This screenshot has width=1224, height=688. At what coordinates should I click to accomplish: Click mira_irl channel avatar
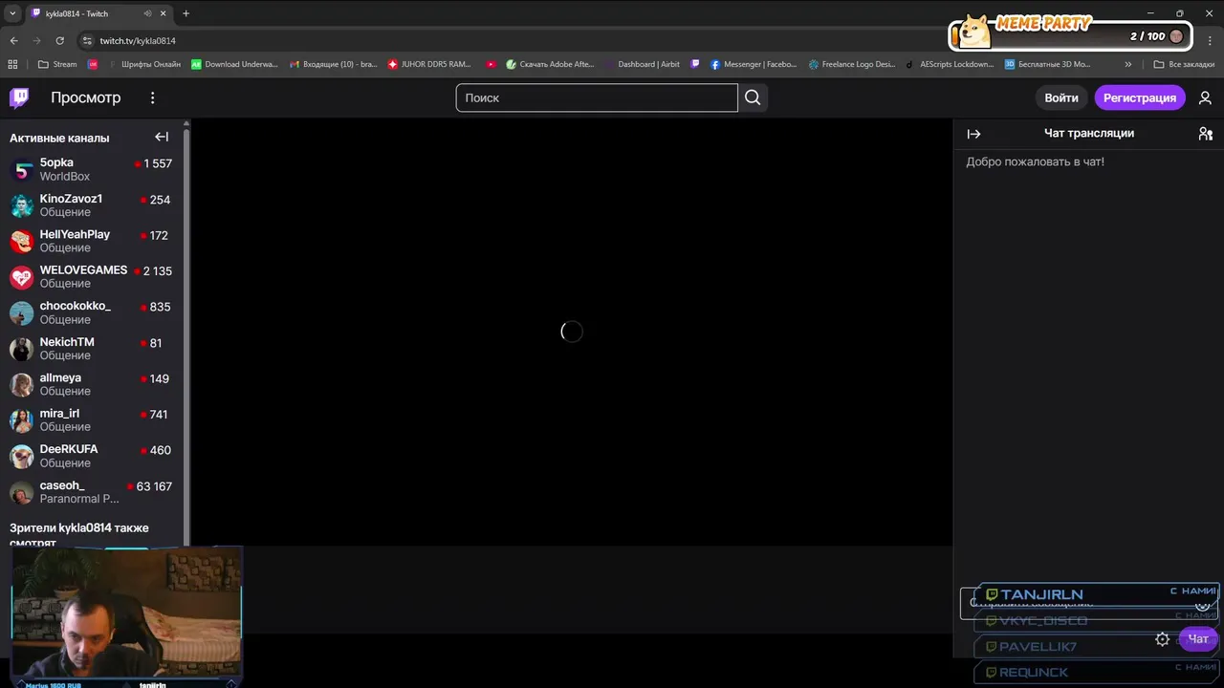coord(22,420)
